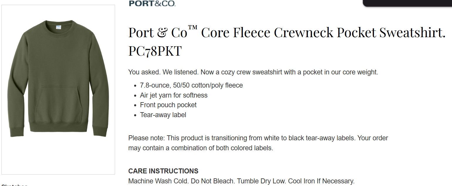Viewport: 452px width, 186px height.
Task: Select the 7.8-ounce cotton/poly fleece bullet
Action: pyautogui.click(x=191, y=85)
